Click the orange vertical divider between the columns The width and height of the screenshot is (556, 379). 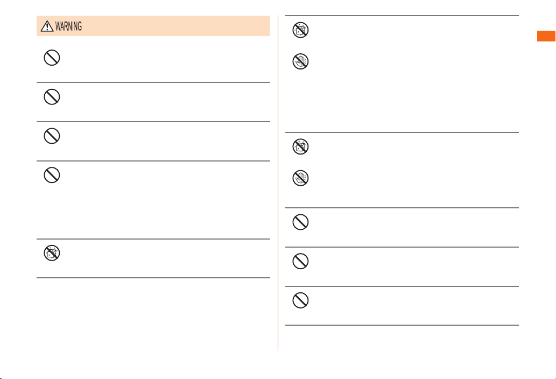pos(278,183)
